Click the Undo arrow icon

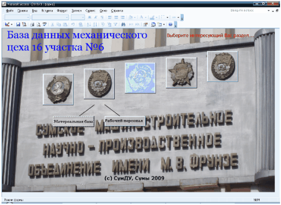[73, 24]
